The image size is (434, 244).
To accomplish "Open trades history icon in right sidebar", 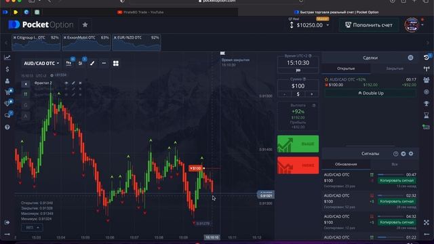I will pos(427,57).
